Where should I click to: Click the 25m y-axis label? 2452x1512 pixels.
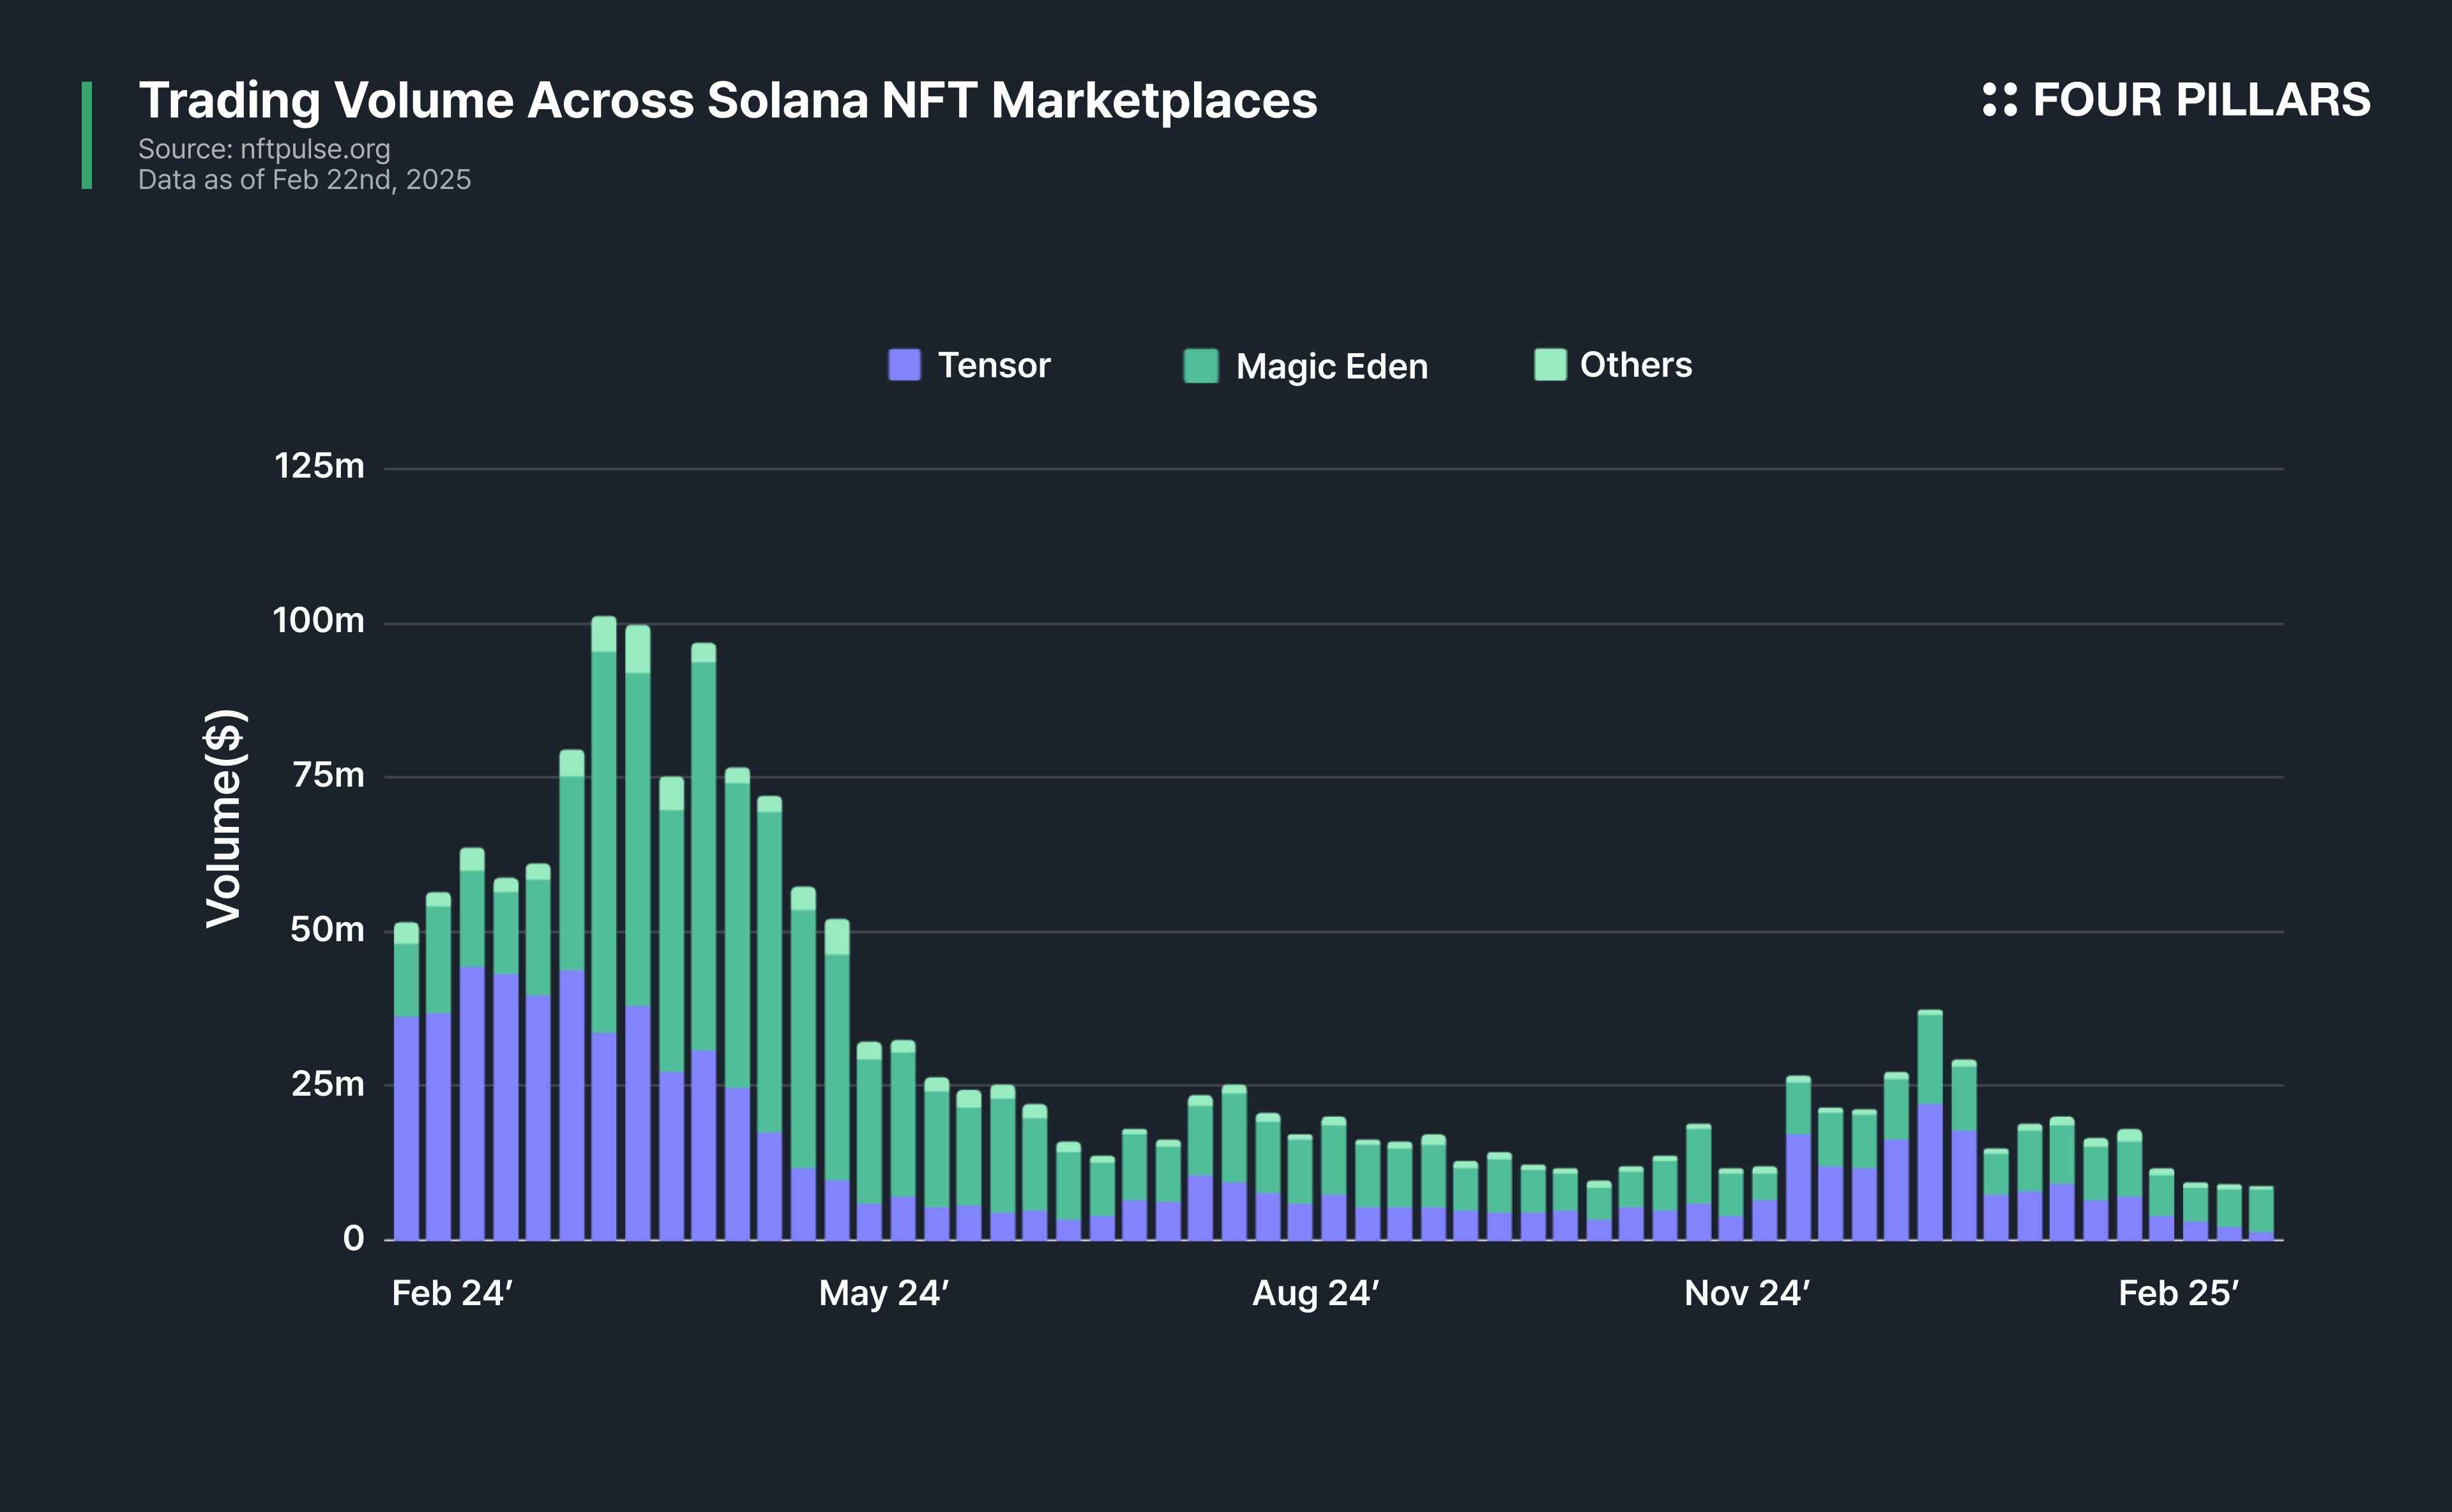click(x=328, y=1084)
